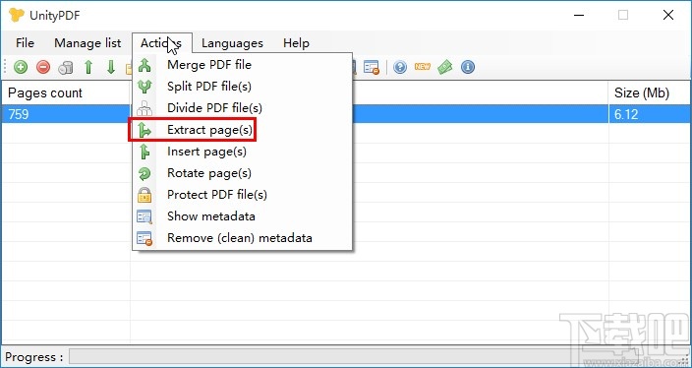Image resolution: width=692 pixels, height=368 pixels.
Task: Open the Manage list menu
Action: tap(87, 43)
